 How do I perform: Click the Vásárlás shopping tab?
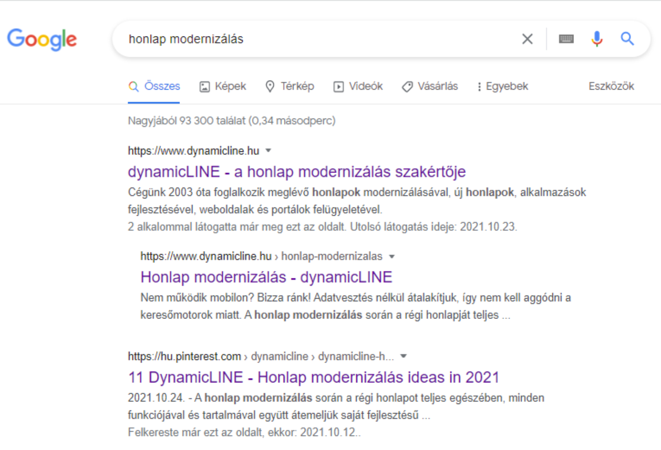click(x=430, y=86)
